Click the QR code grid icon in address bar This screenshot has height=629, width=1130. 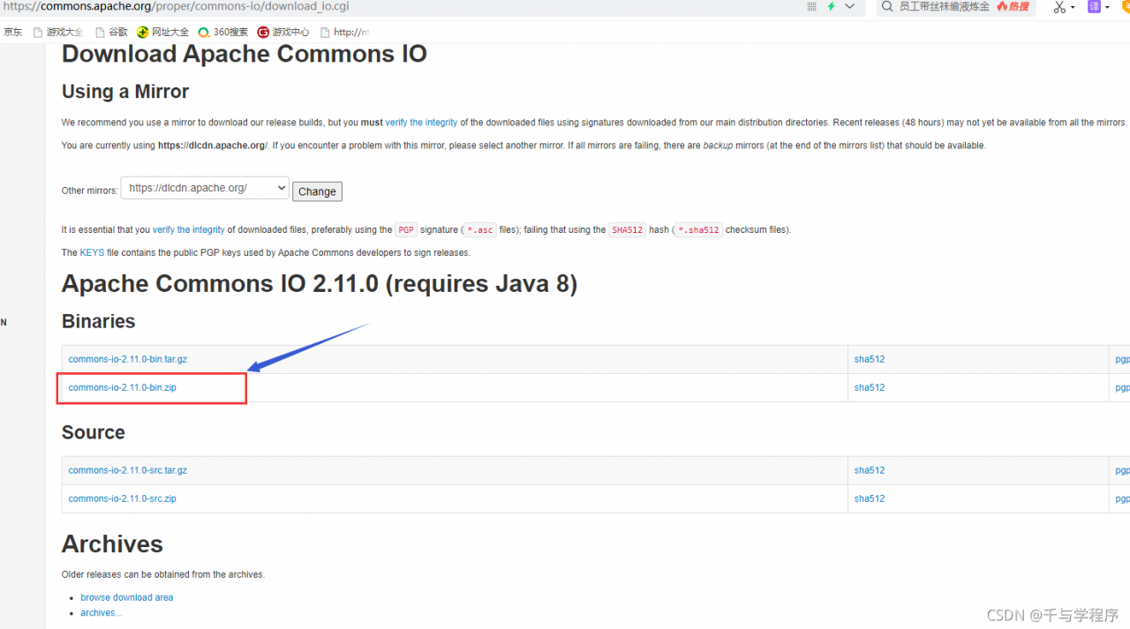tap(812, 6)
